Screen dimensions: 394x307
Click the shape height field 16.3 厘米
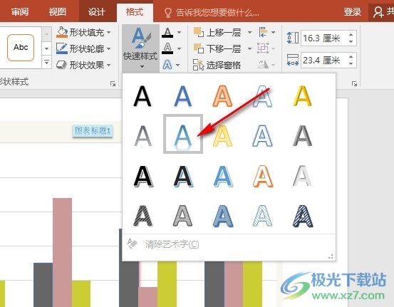[323, 38]
